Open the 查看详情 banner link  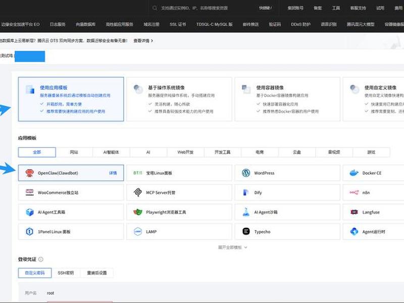coord(143,41)
